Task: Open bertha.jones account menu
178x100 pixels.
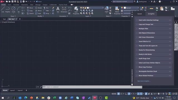Action: (143, 2)
